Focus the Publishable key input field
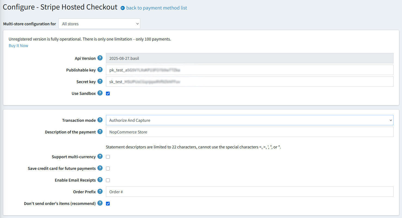This screenshot has width=402, height=218. point(249,70)
